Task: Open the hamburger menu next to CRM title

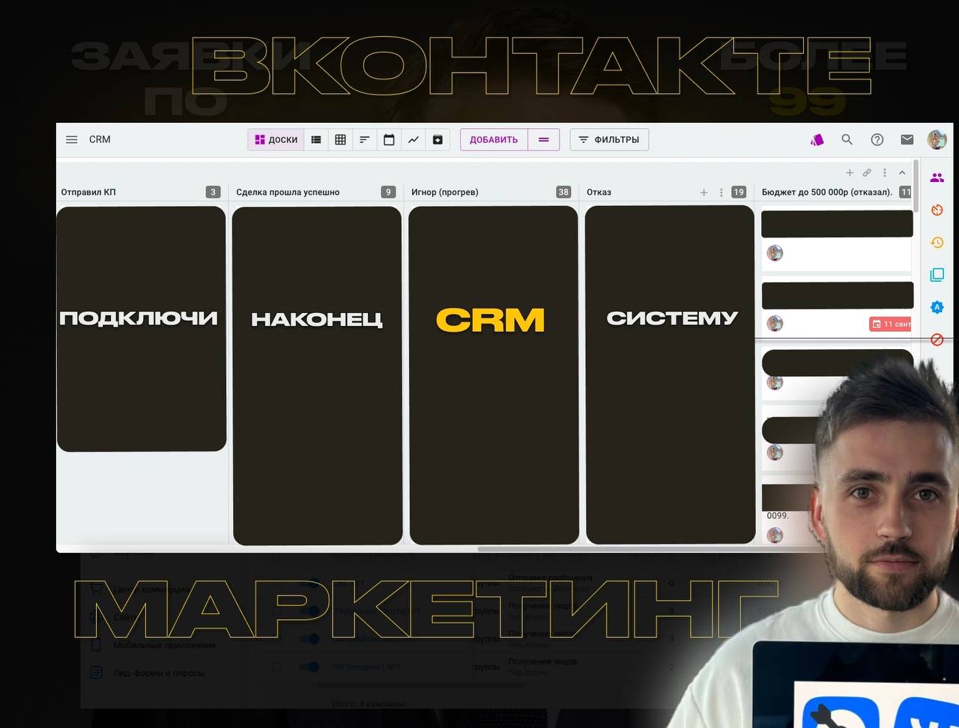Action: pyautogui.click(x=71, y=139)
